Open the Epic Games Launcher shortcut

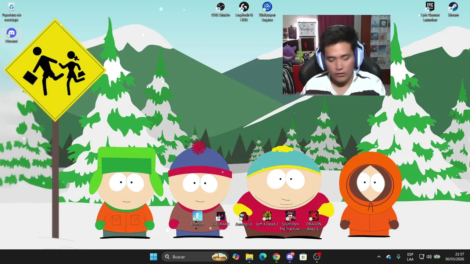tap(430, 12)
